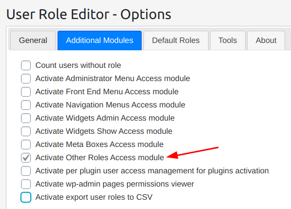The image size is (291, 209).
Task: Click the Count users without role label
Action: tap(78, 65)
